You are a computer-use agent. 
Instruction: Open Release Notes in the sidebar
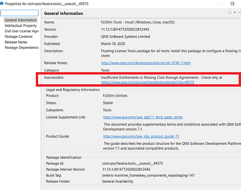[x=16, y=42]
